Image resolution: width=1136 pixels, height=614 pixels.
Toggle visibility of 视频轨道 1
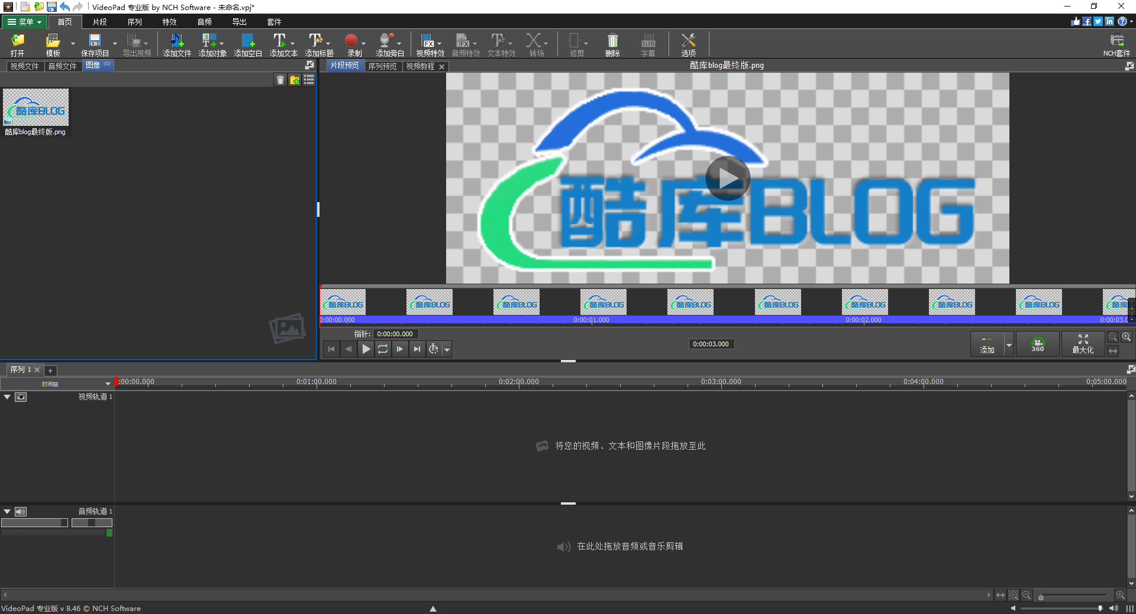point(21,397)
